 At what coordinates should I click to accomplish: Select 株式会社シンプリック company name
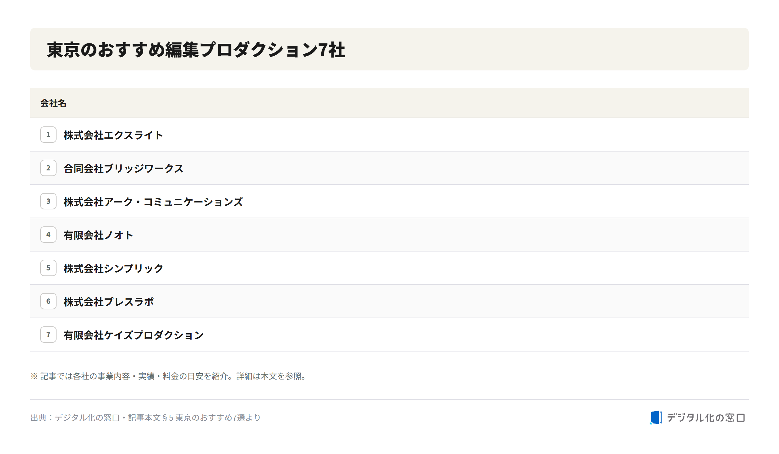pos(113,269)
